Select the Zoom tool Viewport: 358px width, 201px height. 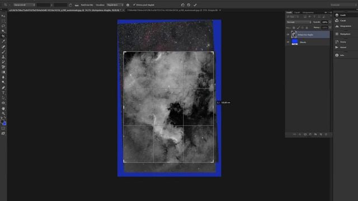(x=3, y=113)
